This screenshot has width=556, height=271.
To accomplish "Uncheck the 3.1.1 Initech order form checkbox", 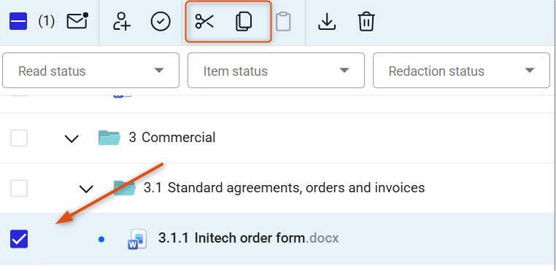I will tap(19, 239).
